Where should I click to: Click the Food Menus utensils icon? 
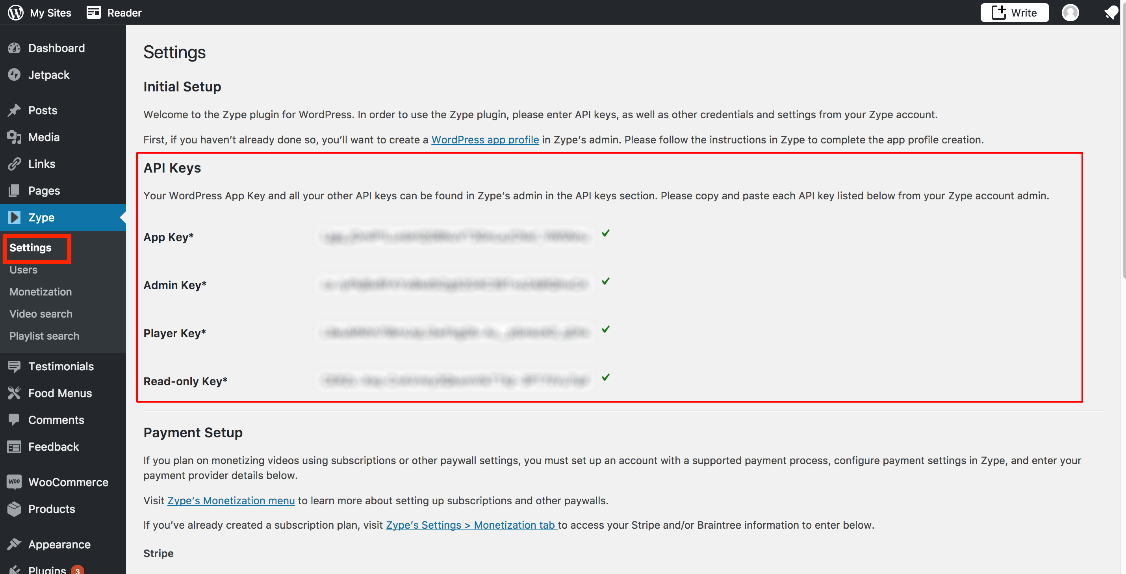click(14, 393)
